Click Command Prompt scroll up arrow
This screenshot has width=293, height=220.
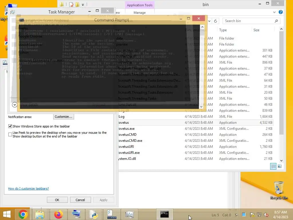tap(202, 27)
